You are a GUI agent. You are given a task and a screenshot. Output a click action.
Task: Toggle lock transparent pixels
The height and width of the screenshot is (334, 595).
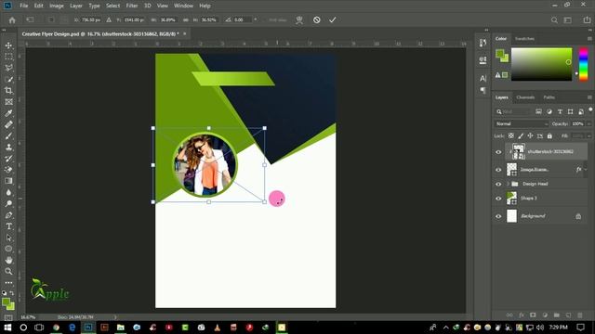tap(511, 135)
